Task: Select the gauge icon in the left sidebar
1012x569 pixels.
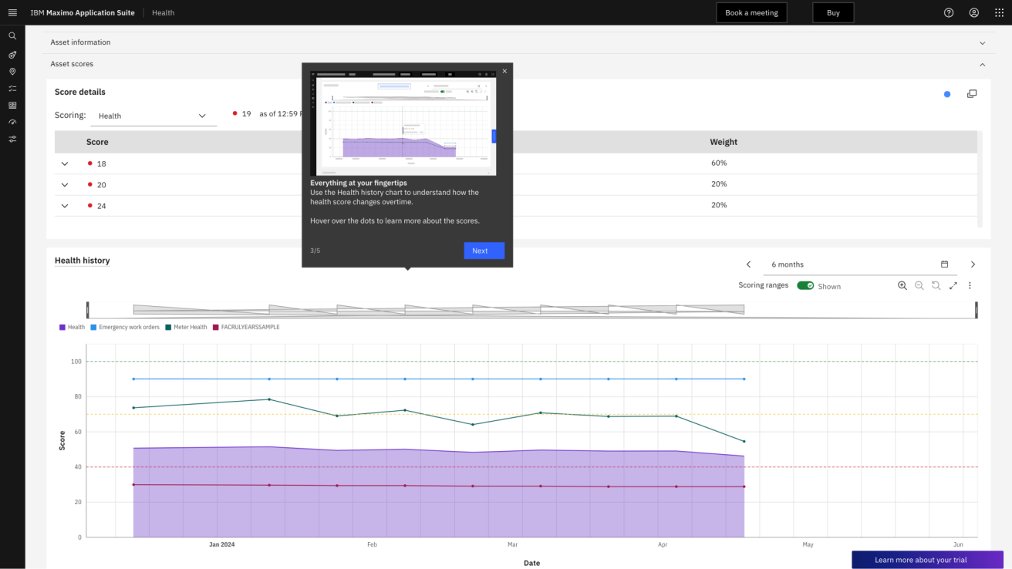Action: pos(12,122)
